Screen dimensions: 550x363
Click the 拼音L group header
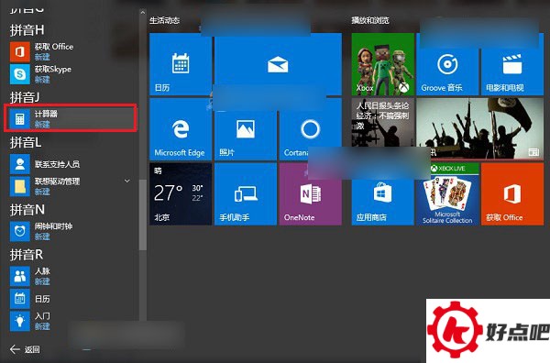point(26,142)
